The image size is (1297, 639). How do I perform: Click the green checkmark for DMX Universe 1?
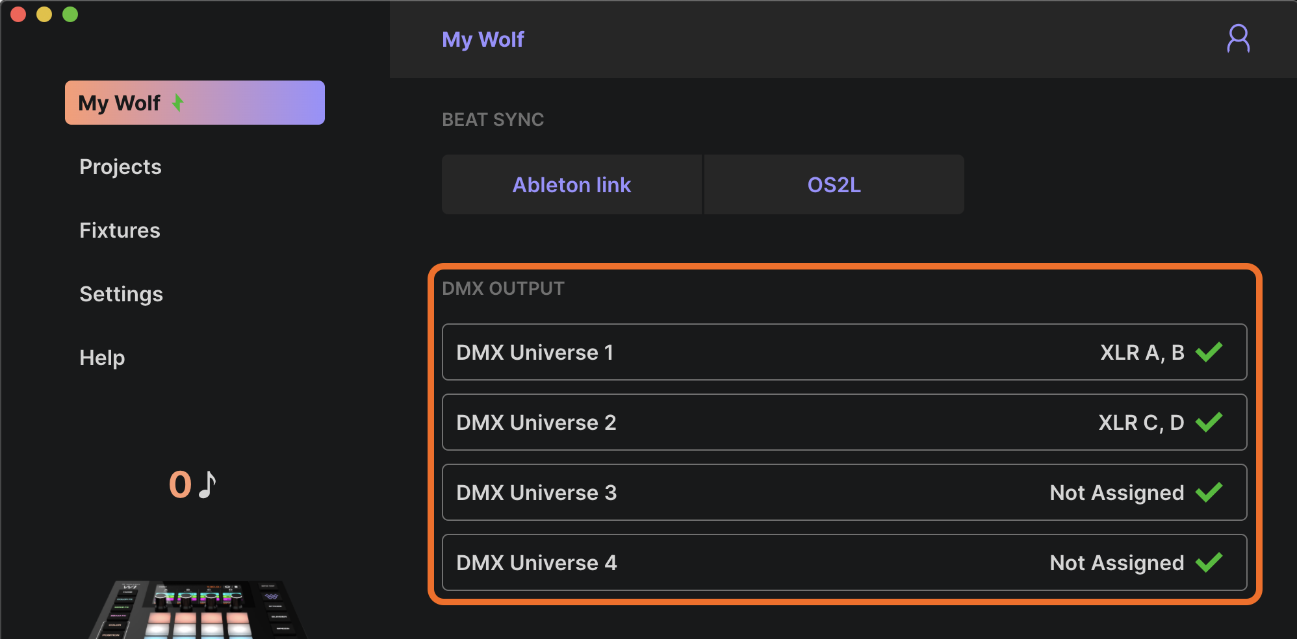coord(1209,352)
